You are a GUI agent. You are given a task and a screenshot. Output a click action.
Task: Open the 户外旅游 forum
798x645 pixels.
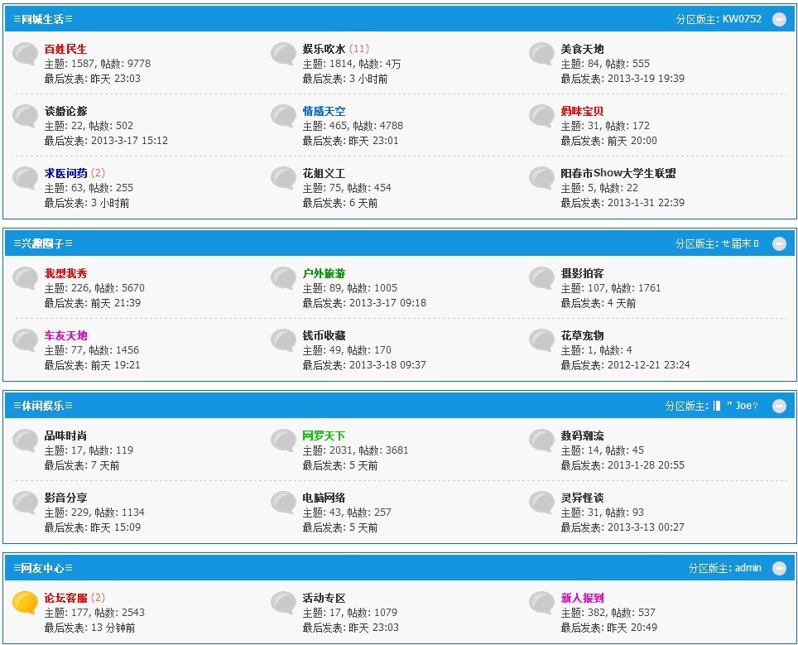coord(324,273)
